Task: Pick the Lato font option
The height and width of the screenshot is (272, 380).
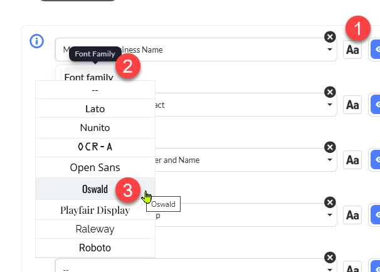Action: click(95, 108)
